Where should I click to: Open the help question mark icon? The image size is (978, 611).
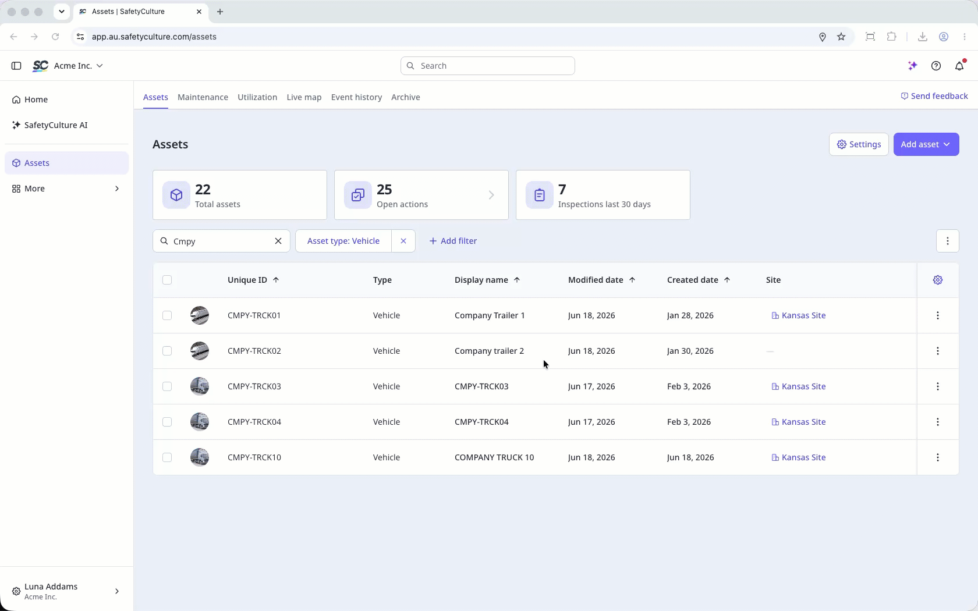936,66
